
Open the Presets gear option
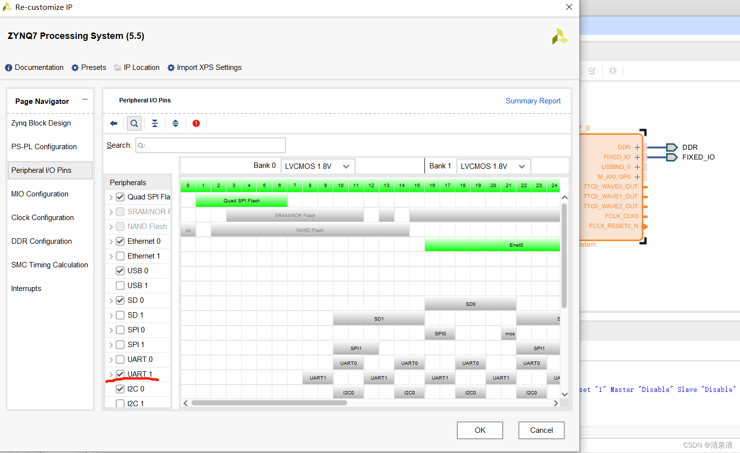(x=89, y=67)
